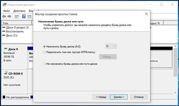Image resolution: width=179 pixels, height=106 pixels.
Task: Click the NTFS folder path input field
Action: [x=72, y=57]
